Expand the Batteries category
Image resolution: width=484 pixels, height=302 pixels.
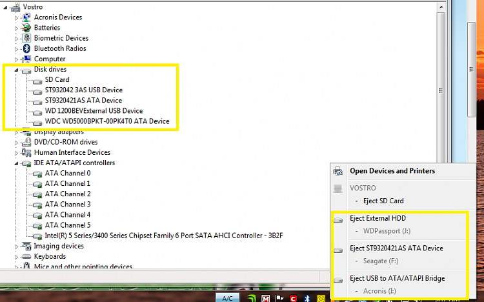16,28
